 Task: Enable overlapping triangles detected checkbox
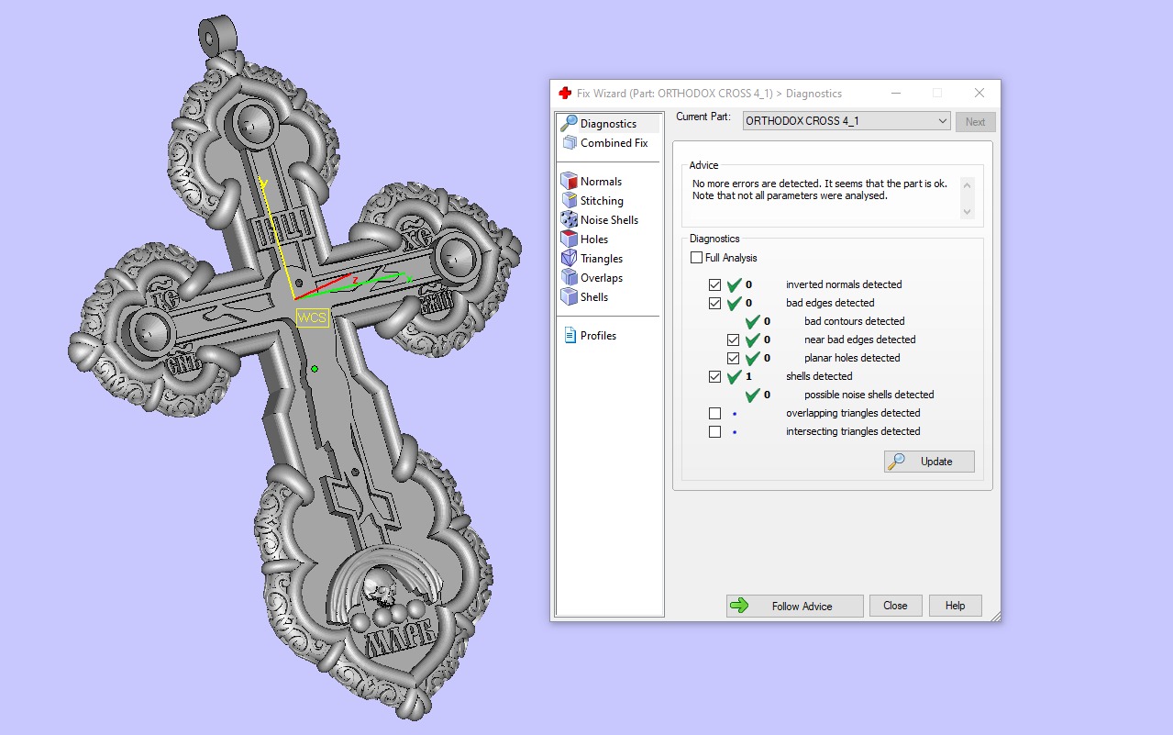715,413
